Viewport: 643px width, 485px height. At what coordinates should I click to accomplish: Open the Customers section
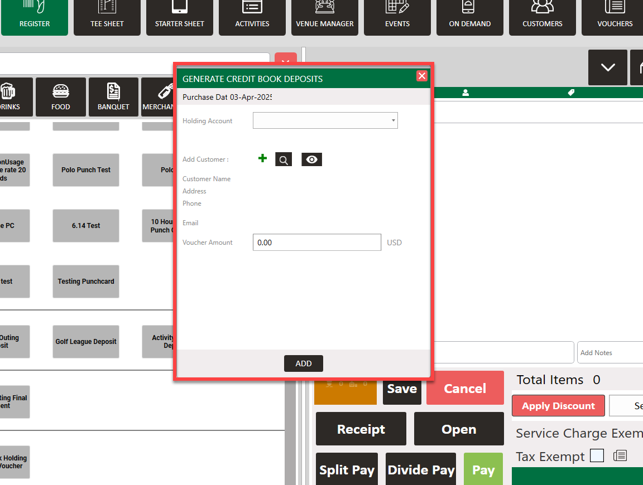[x=543, y=18]
